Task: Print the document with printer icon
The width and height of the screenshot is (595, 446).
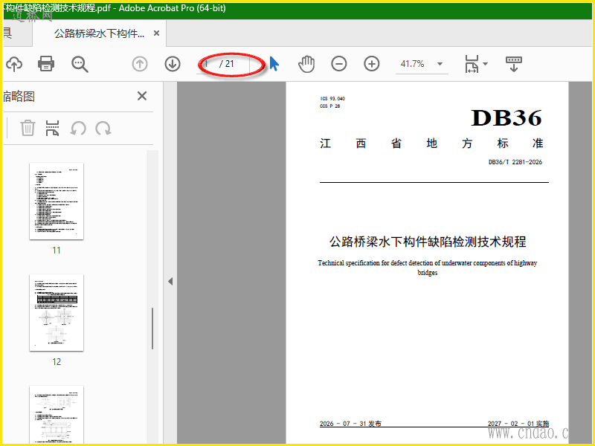Action: 46,64
